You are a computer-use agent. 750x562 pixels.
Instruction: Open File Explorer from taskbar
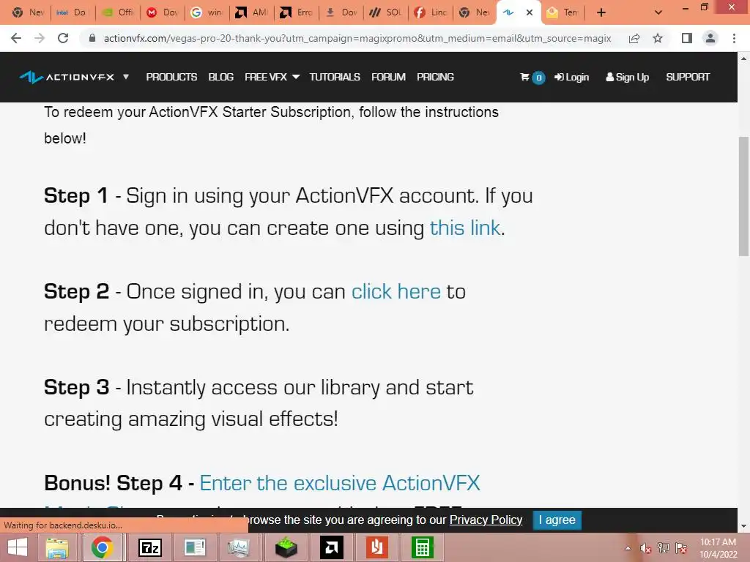point(57,547)
